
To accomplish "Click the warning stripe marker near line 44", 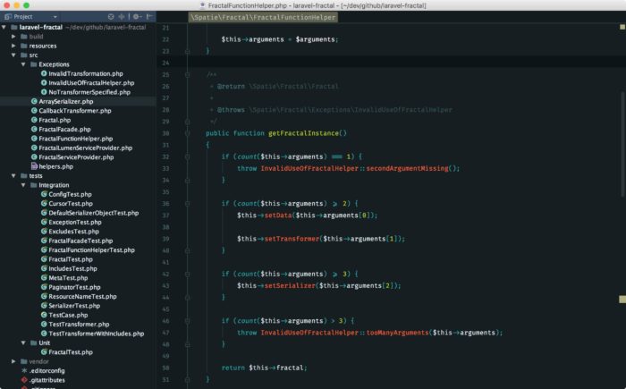I will click(622, 300).
